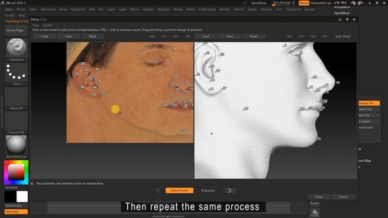Toggle Sync Views option

[343, 36]
